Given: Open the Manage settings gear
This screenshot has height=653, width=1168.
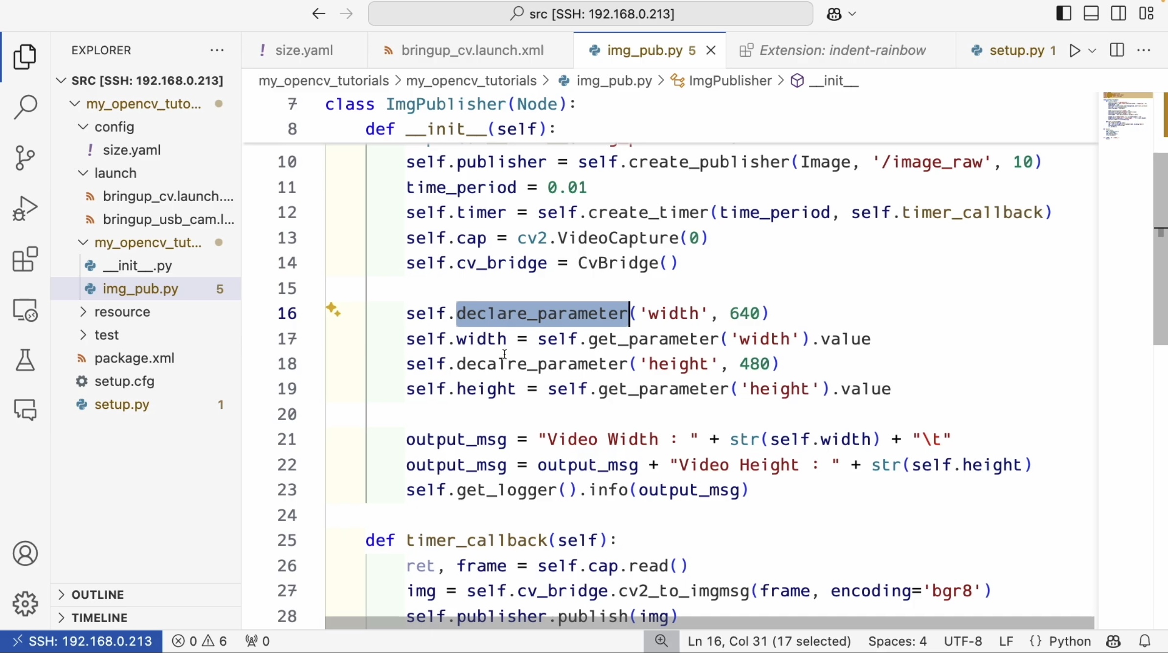Looking at the screenshot, I should click(25, 604).
